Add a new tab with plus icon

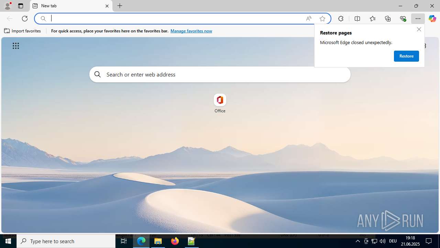tap(120, 6)
